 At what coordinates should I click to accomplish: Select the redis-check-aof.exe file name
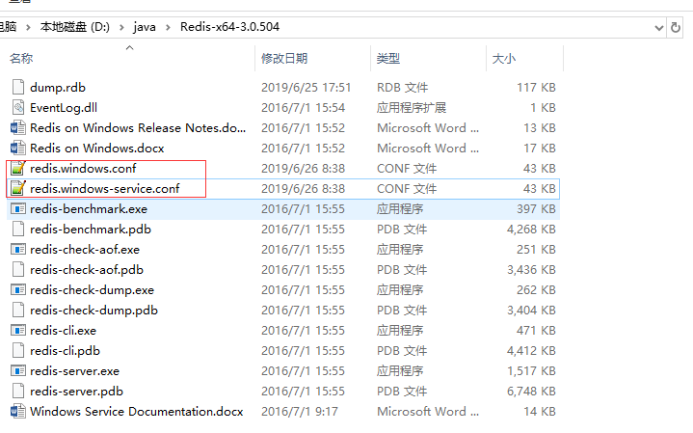[85, 250]
